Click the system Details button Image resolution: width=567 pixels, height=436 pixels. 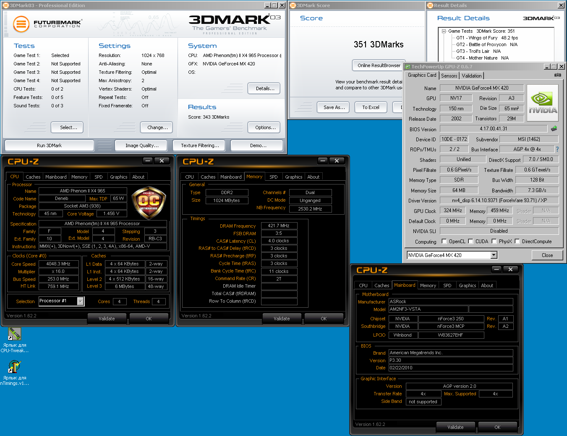[x=264, y=88]
